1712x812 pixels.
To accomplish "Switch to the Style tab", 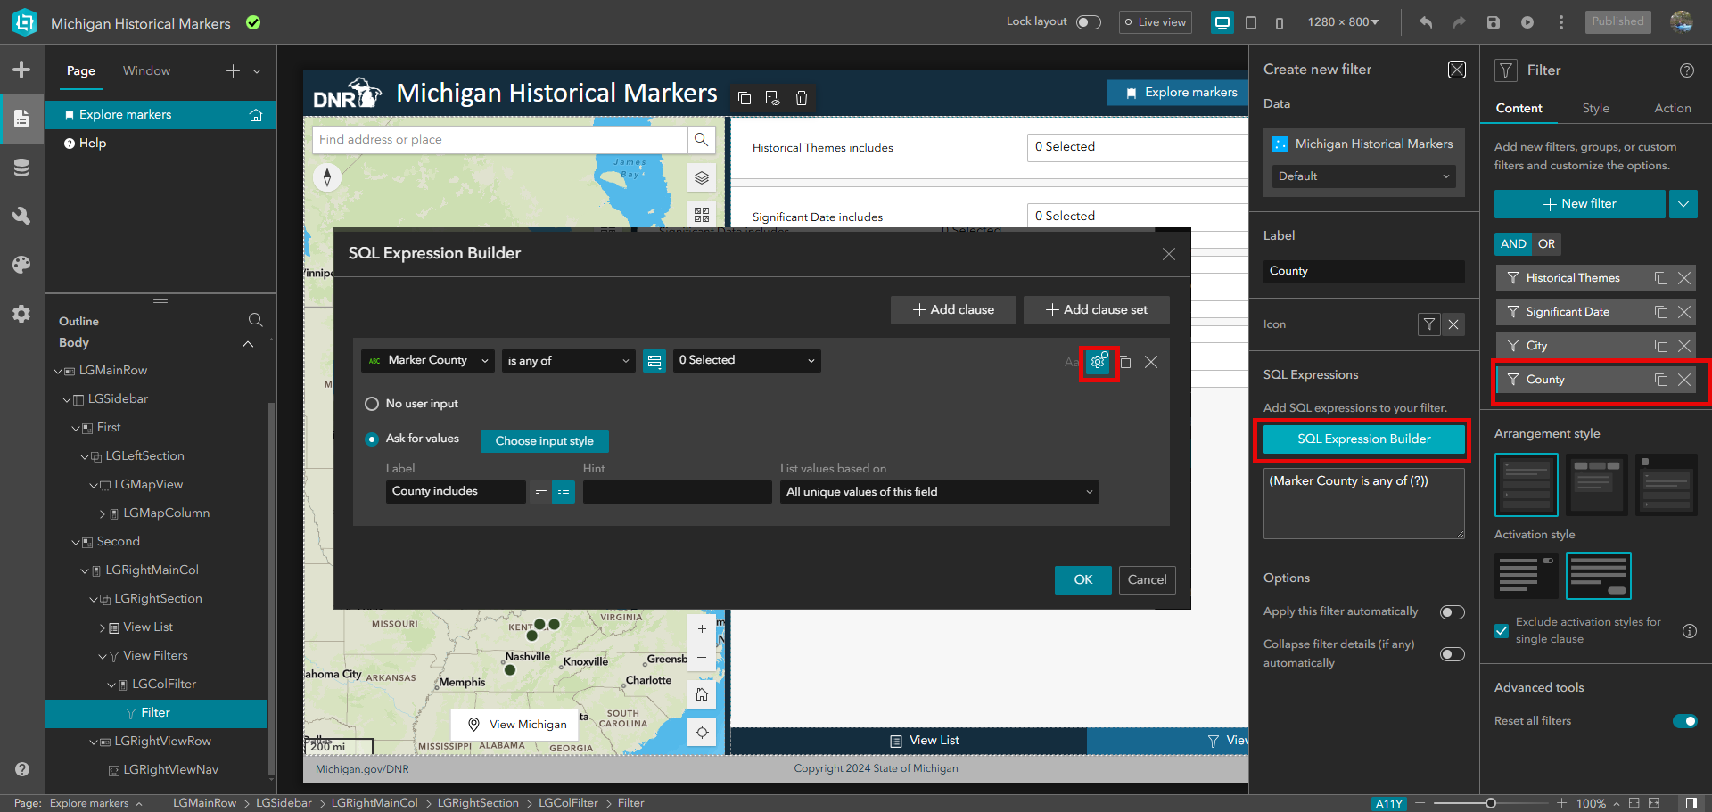I will pyautogui.click(x=1595, y=108).
